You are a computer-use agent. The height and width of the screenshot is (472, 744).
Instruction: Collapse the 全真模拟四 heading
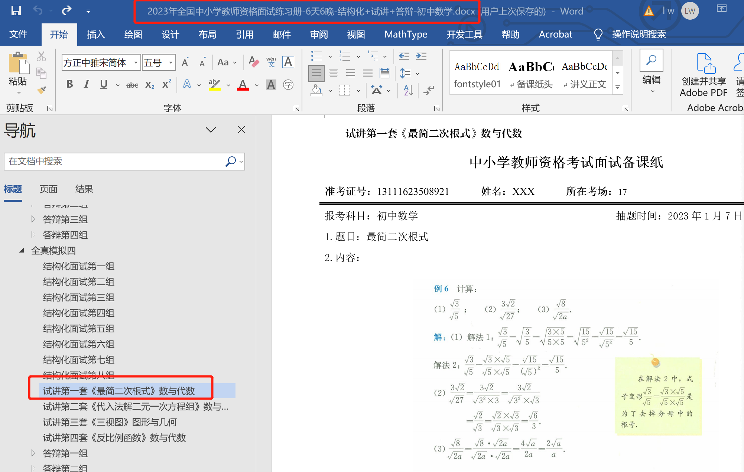tap(22, 250)
